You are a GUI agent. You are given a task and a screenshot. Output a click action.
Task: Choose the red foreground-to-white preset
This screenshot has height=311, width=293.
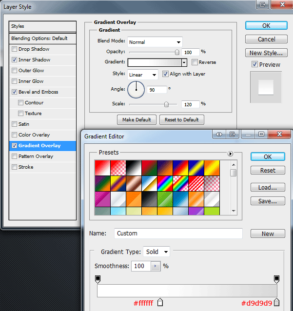102,168
